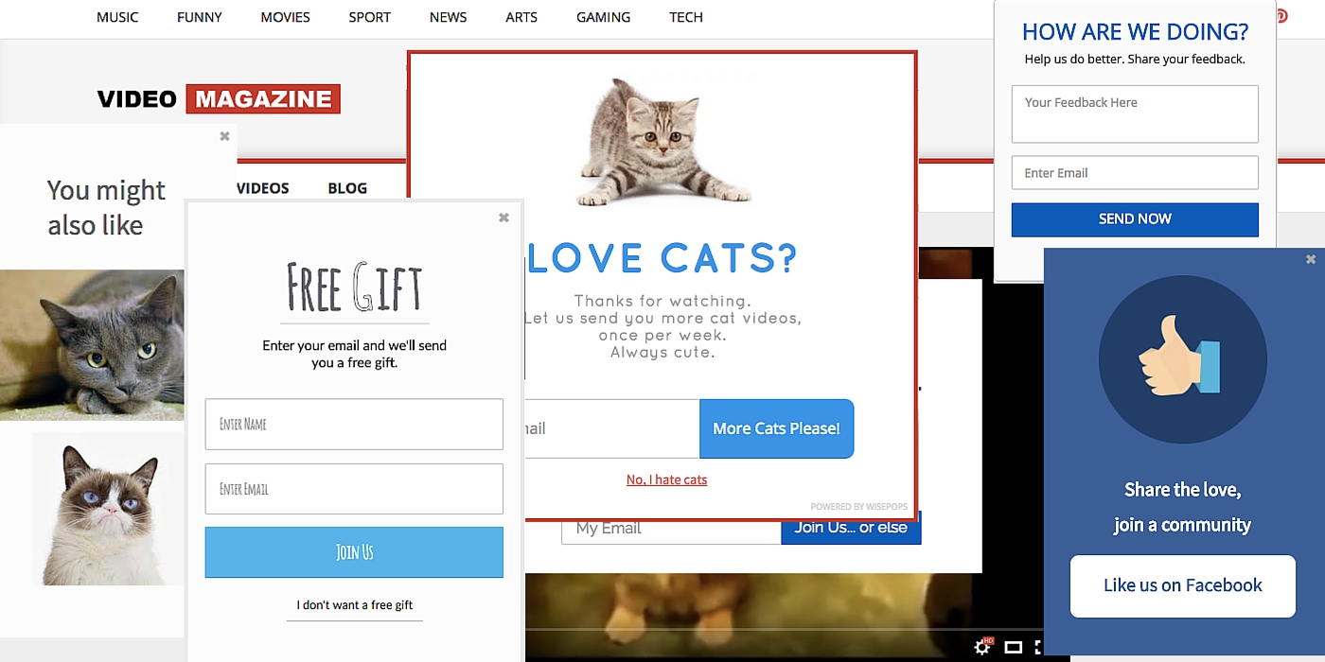1325x662 pixels.
Task: Switch to the BLOG tab
Action: point(346,187)
